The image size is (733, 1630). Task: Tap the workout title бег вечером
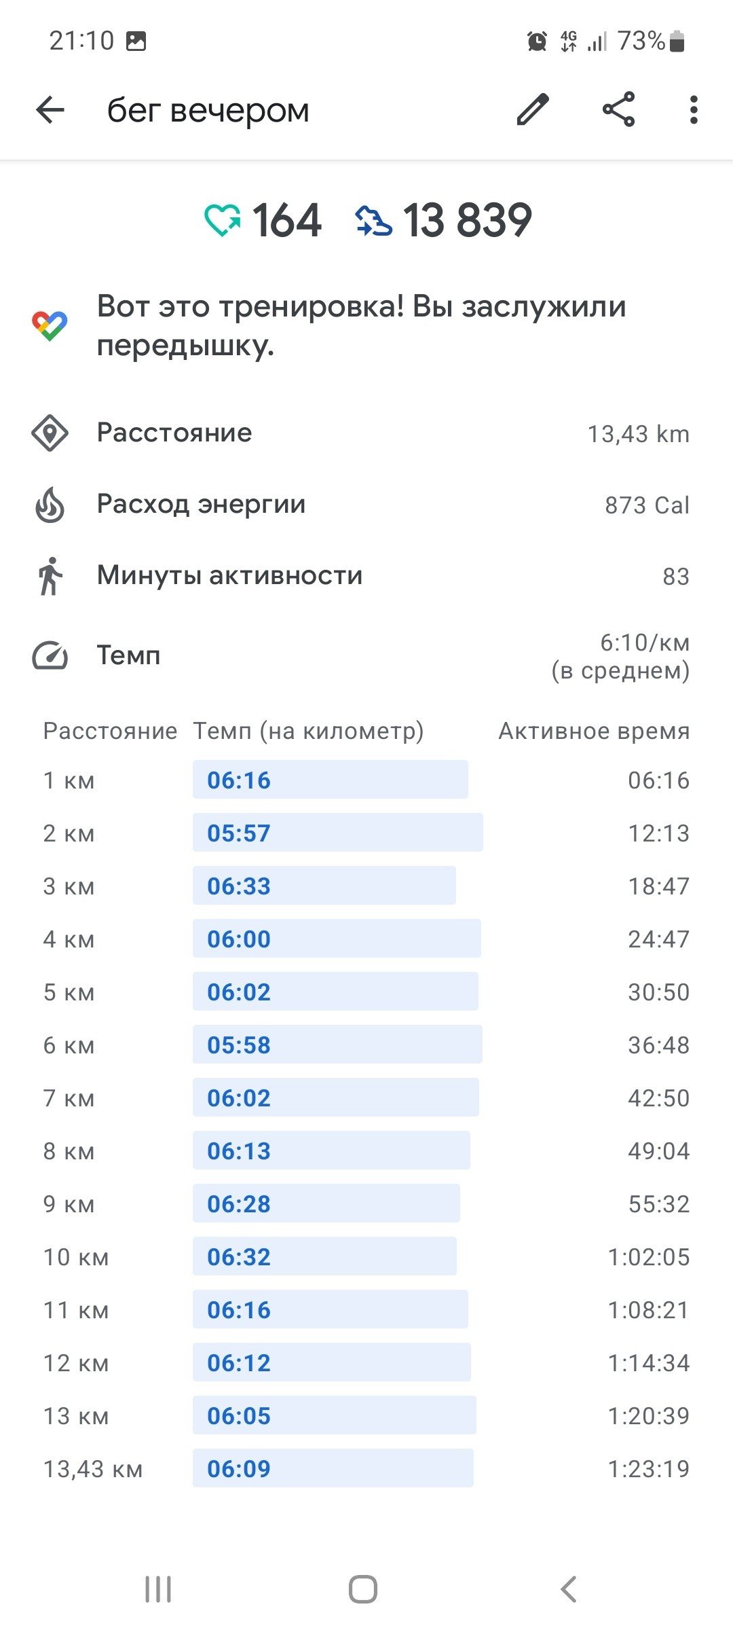point(208,110)
